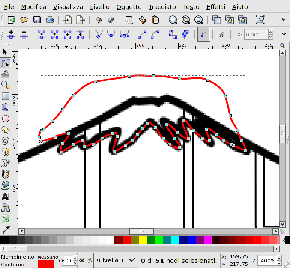The height and width of the screenshot is (268, 290).
Task: Create a new document
Action: [x=11, y=20]
